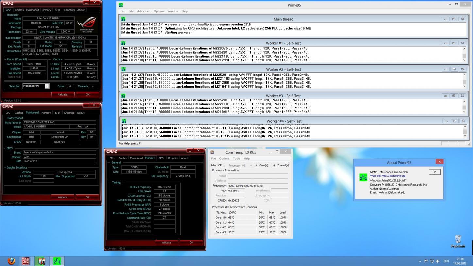Click OK in the CPU tab window
Screen dimensions: 473x266
[87, 94]
